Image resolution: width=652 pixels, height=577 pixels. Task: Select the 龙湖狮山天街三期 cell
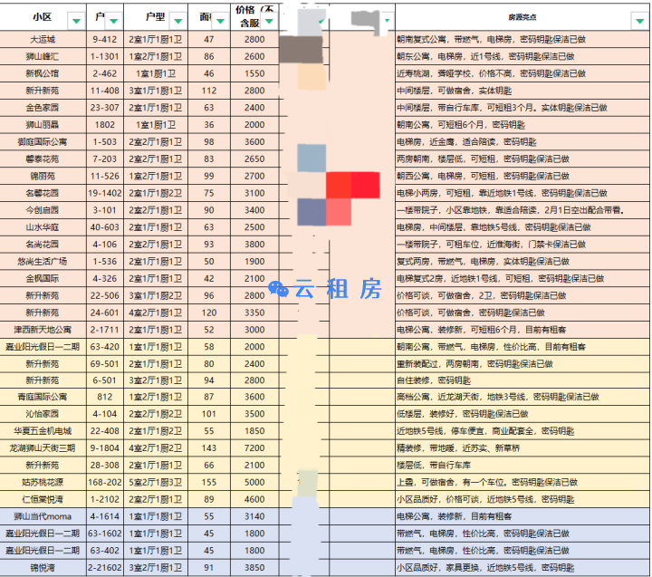[x=43, y=447]
